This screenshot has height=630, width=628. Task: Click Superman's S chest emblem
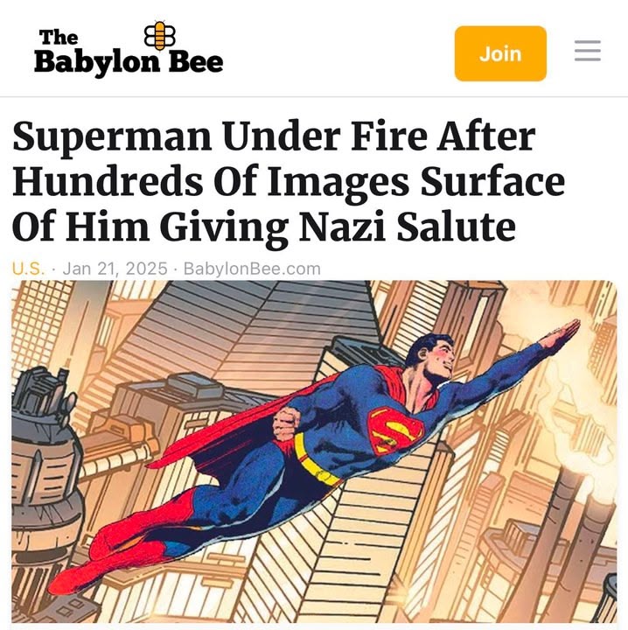click(x=394, y=431)
